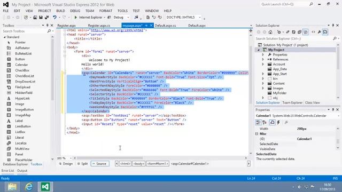The image size is (342, 192).
Task: Click the Save All toolbar icon
Action: click(46, 17)
